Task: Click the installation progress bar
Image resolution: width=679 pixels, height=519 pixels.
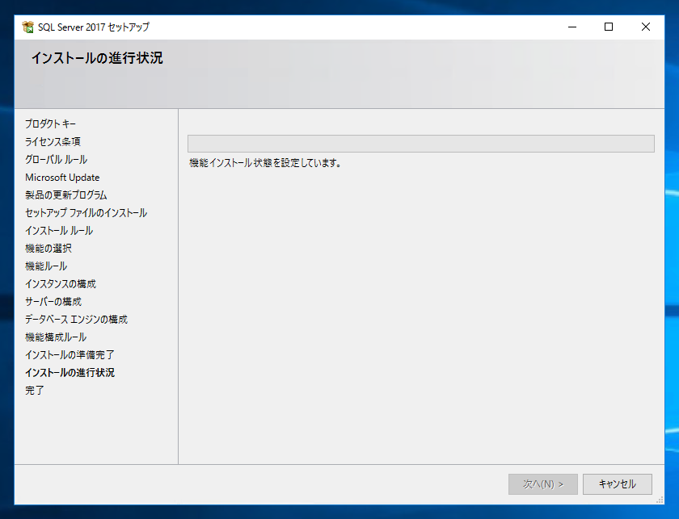Action: pos(421,144)
